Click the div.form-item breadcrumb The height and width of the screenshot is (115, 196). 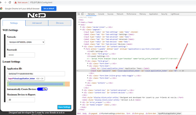(x=151, y=113)
